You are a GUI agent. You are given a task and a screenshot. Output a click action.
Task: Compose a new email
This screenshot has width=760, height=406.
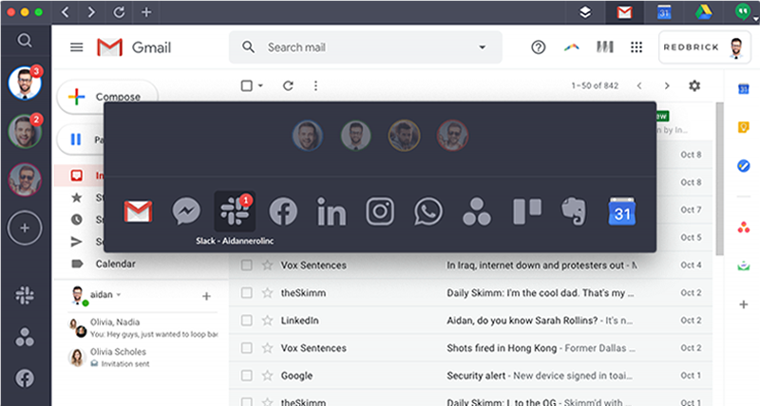coord(107,97)
